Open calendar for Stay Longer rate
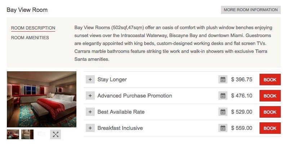 (223, 80)
